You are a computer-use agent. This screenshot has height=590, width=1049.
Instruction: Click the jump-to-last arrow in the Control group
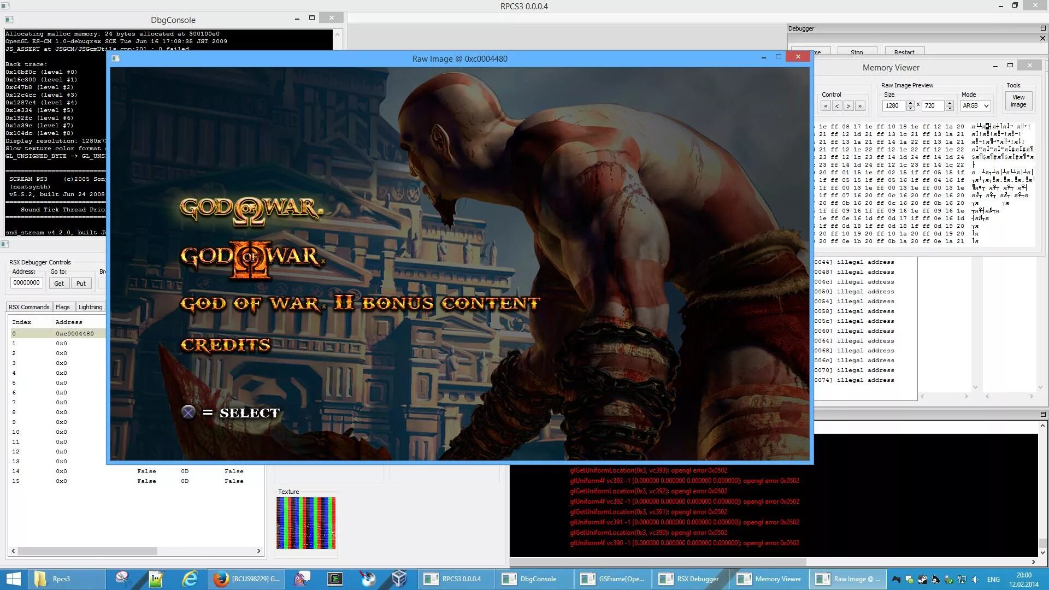[x=860, y=106]
